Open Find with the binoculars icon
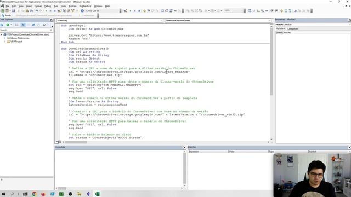Viewport: 351px width, 197px height. [x=31, y=11]
